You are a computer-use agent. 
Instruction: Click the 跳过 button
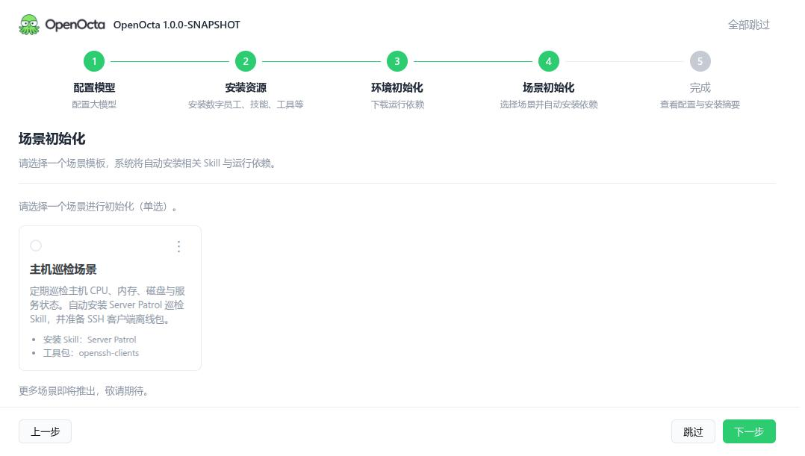pos(693,431)
